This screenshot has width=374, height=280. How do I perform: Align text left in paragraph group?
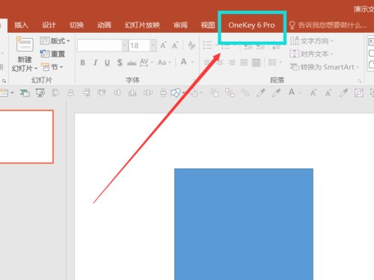pos(207,62)
